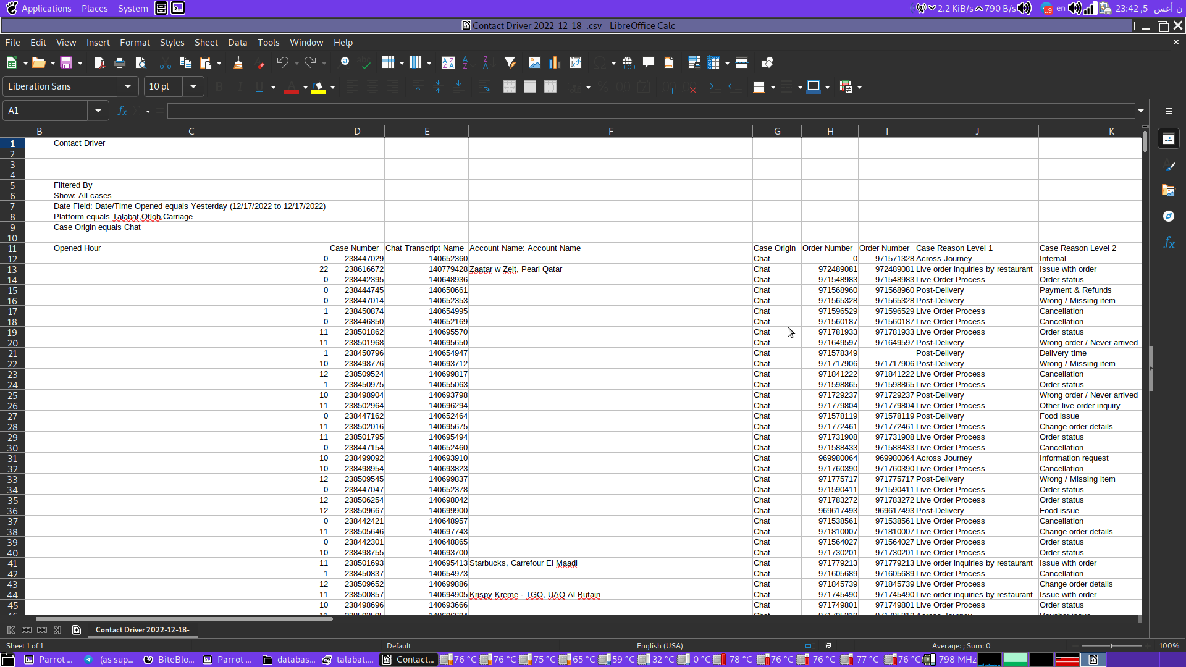This screenshot has height=667, width=1186.
Task: Toggle the Split Window icon
Action: (x=742, y=62)
